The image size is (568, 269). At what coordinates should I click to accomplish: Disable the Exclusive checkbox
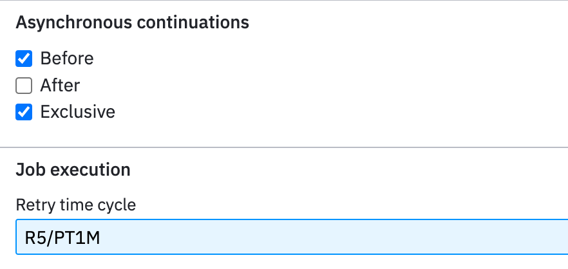click(x=24, y=112)
